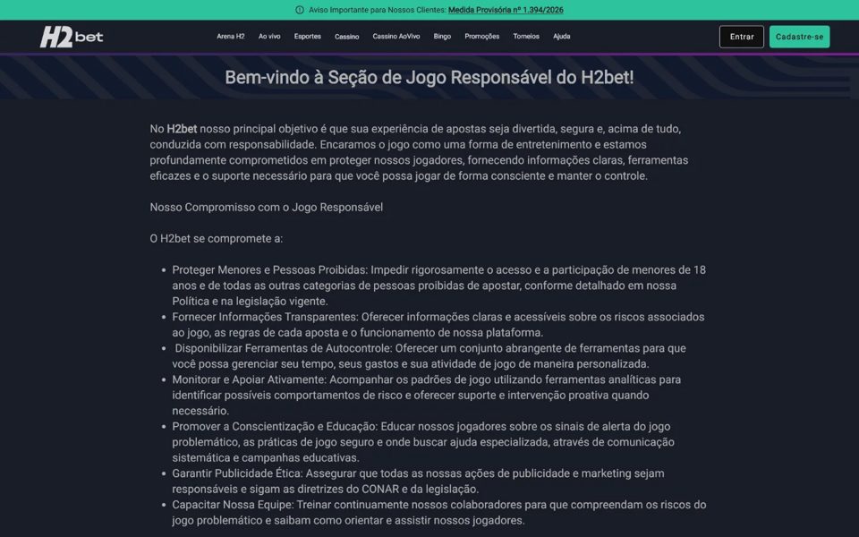This screenshot has height=537, width=859.
Task: Click the line 'O H2bet se compromete a:'
Action: point(217,238)
